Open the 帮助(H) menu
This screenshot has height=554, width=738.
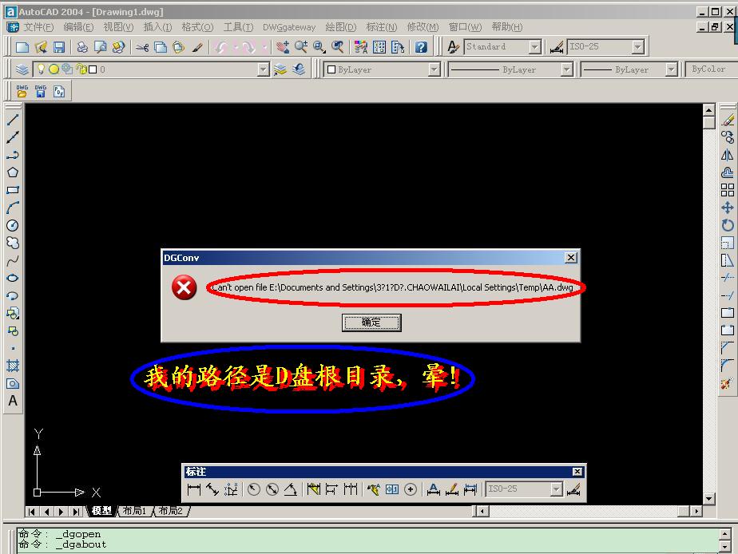(507, 27)
